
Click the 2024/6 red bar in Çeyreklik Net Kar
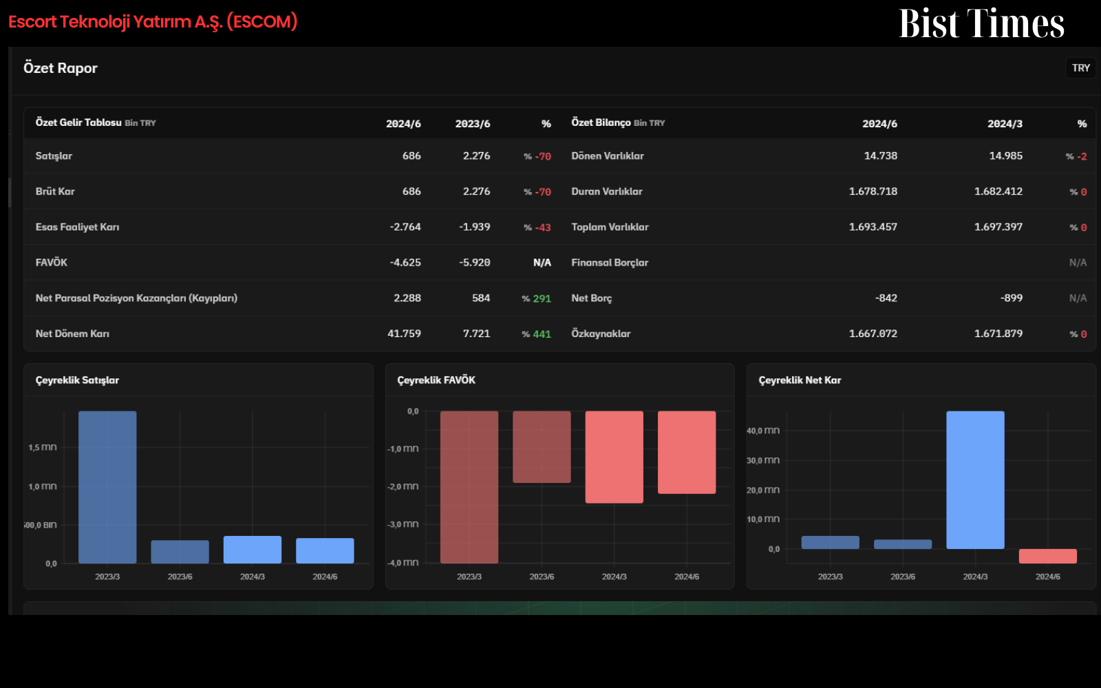pos(1048,556)
